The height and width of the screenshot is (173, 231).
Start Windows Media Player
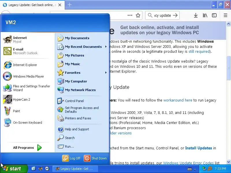pyautogui.click(x=27, y=76)
